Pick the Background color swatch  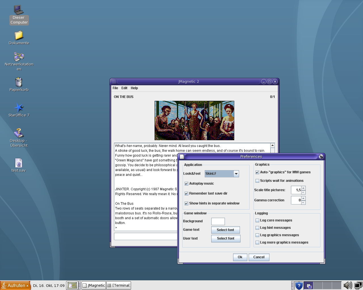coord(218,221)
